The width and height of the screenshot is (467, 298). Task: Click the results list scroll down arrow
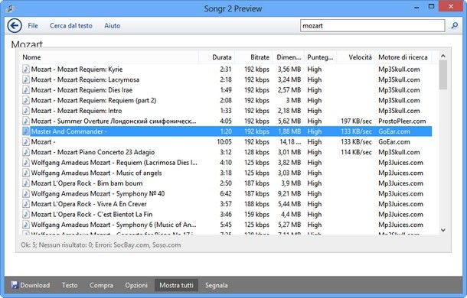pyautogui.click(x=443, y=230)
